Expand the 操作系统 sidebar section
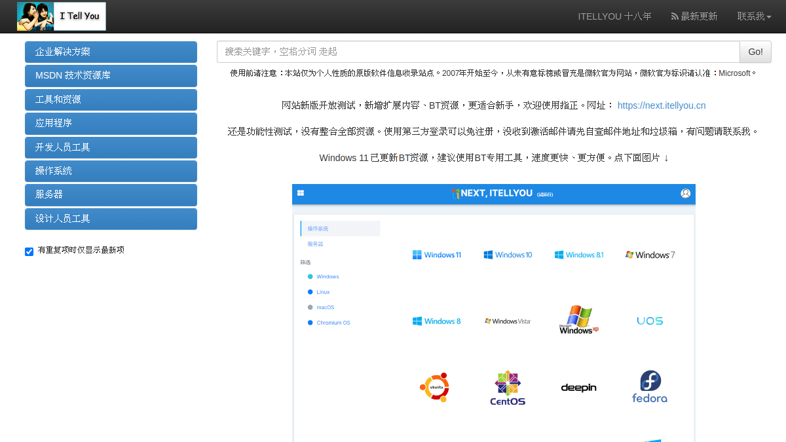The height and width of the screenshot is (442, 786). click(111, 171)
